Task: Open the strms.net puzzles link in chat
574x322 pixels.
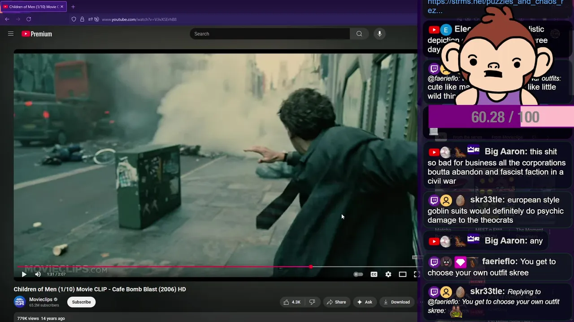Action: click(x=496, y=6)
